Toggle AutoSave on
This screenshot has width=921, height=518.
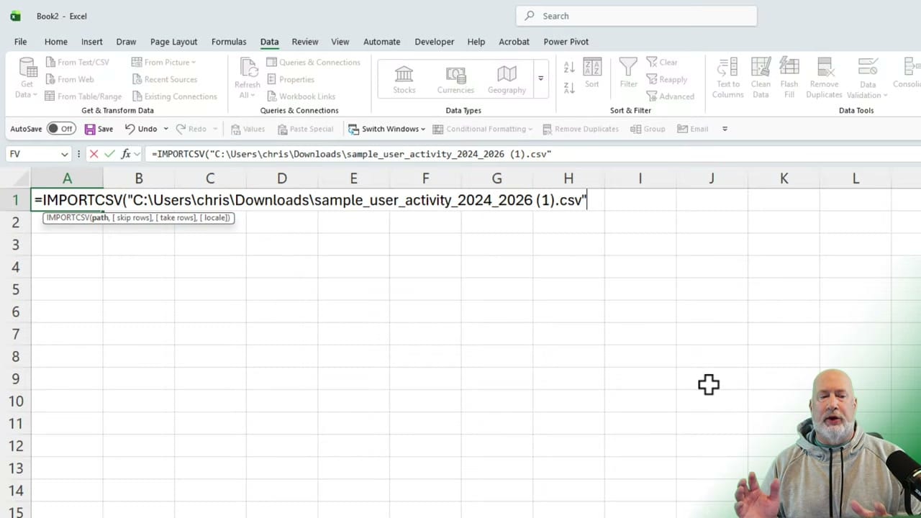pyautogui.click(x=60, y=128)
